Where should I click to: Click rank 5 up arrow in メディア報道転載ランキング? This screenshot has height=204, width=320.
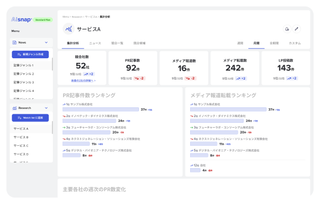point(192,151)
